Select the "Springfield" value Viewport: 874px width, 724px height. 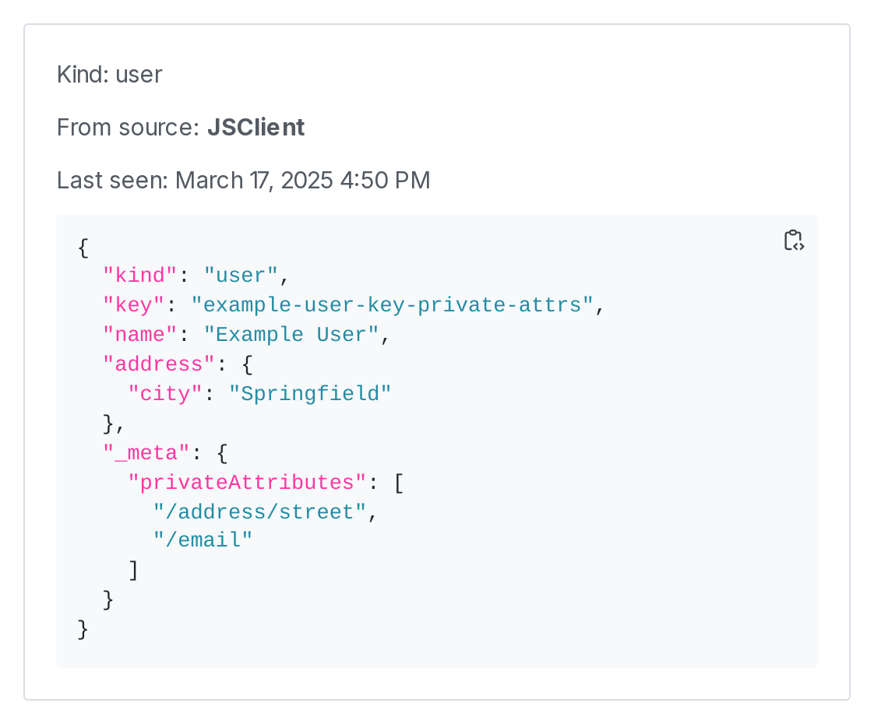pyautogui.click(x=311, y=393)
